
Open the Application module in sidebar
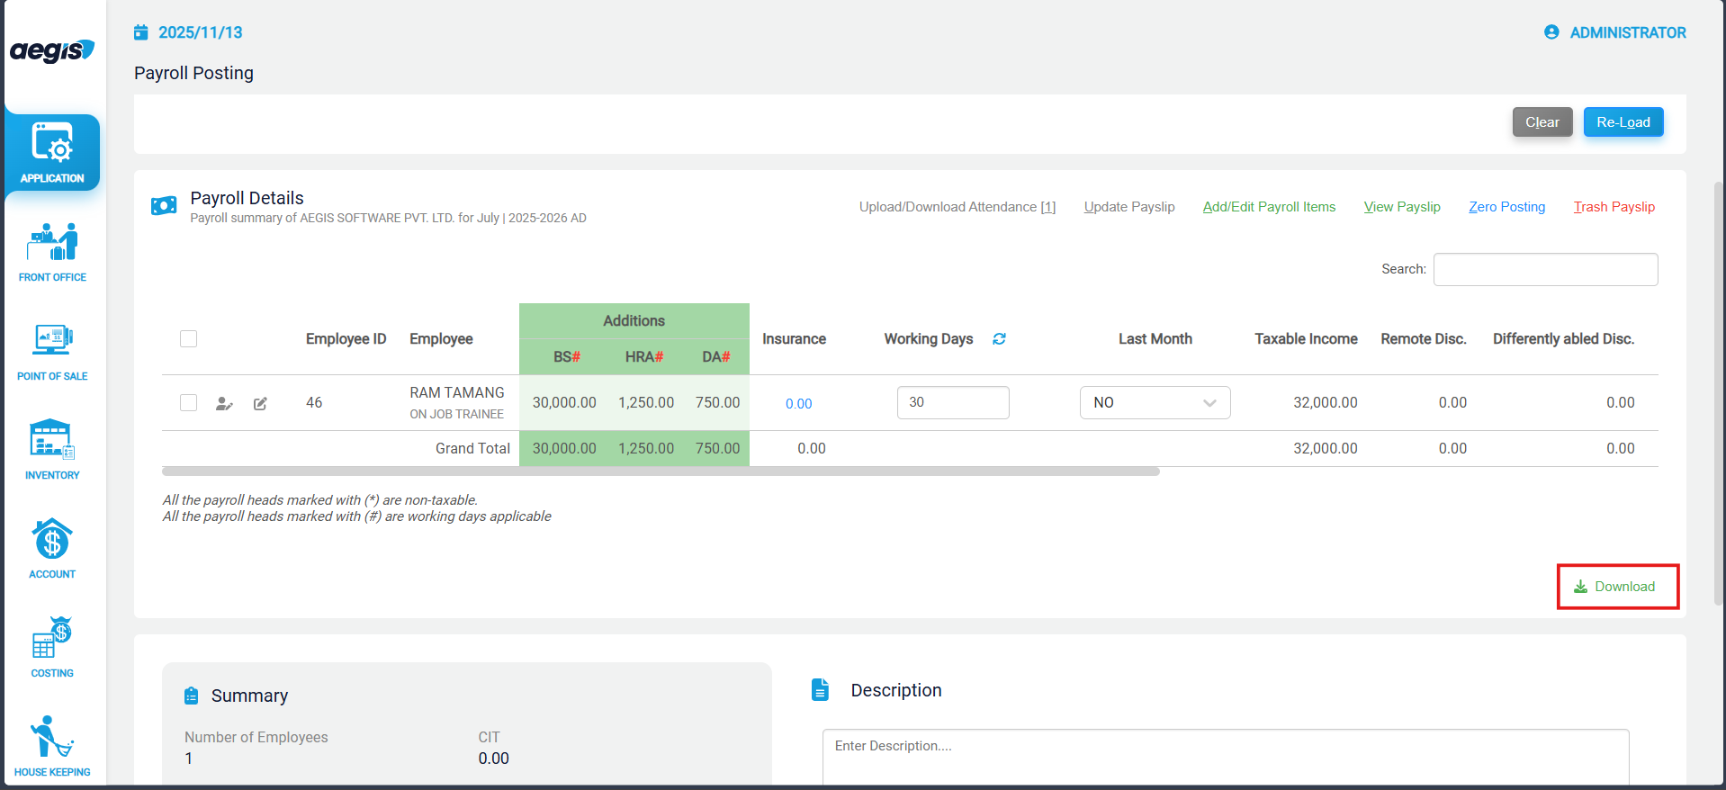52,153
